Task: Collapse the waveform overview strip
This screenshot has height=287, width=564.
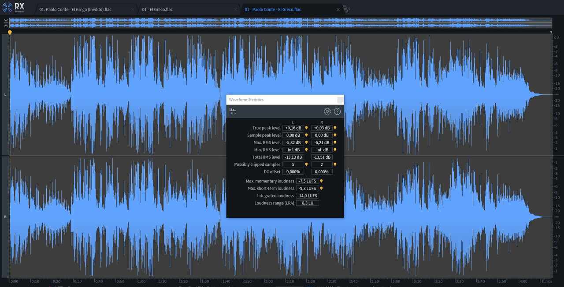Action: click(5, 23)
